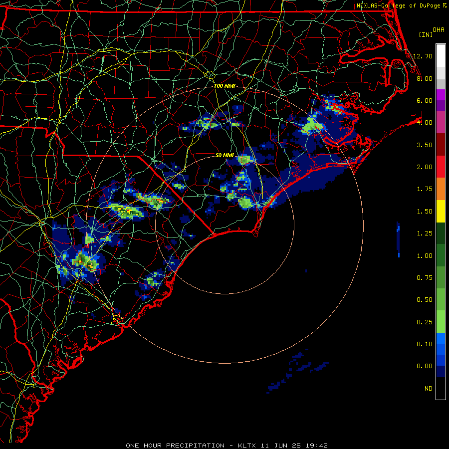
Task: Click the [IN] units label
Action: (426, 34)
